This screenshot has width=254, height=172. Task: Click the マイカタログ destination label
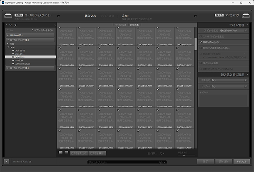(x=232, y=15)
